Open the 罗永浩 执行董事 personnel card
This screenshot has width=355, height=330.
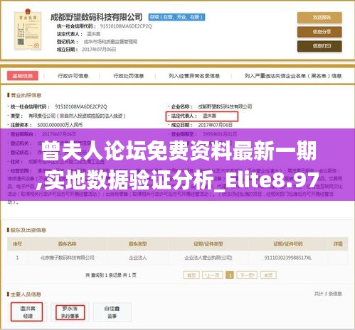point(70,312)
